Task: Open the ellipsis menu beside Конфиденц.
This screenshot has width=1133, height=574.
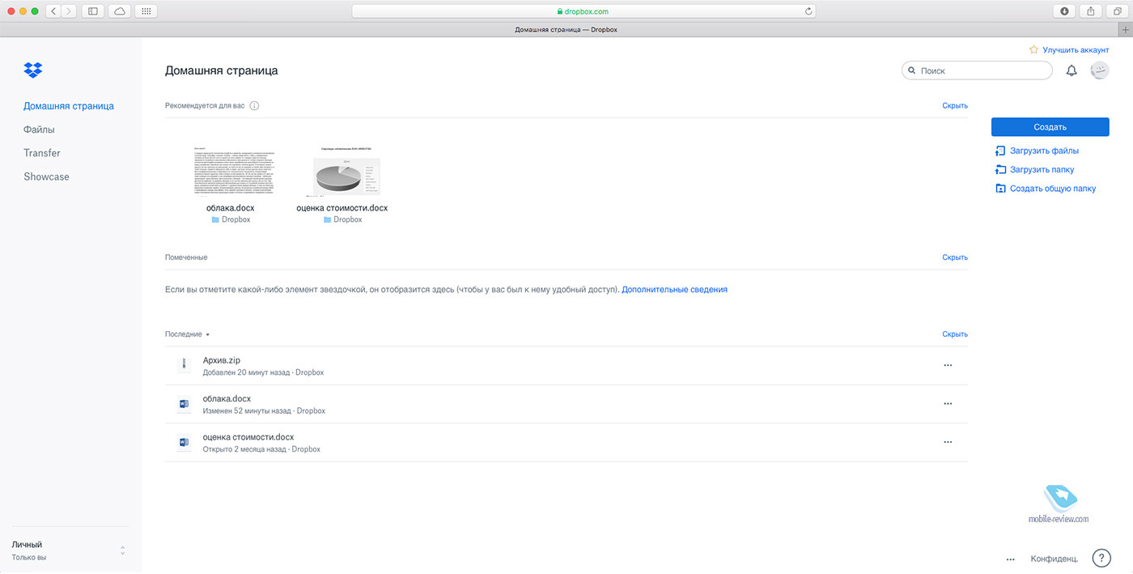Action: click(1010, 559)
